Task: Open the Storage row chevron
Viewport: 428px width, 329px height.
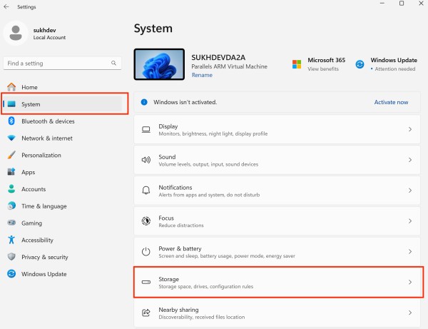Action: pyautogui.click(x=409, y=283)
